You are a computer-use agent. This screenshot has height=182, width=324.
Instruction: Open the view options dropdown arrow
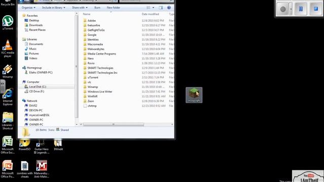click(x=153, y=8)
